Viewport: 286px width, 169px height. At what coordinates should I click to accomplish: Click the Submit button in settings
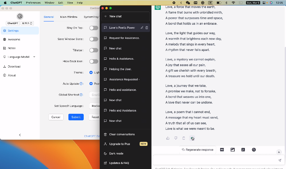tap(76, 117)
